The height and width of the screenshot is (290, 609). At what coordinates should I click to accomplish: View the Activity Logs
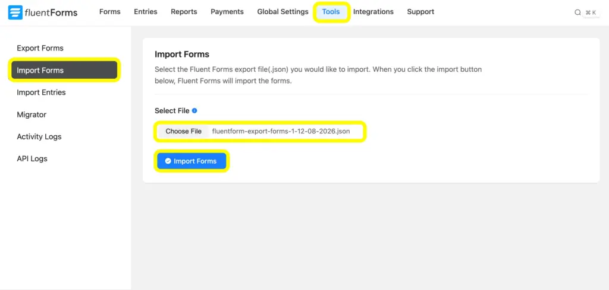click(39, 136)
